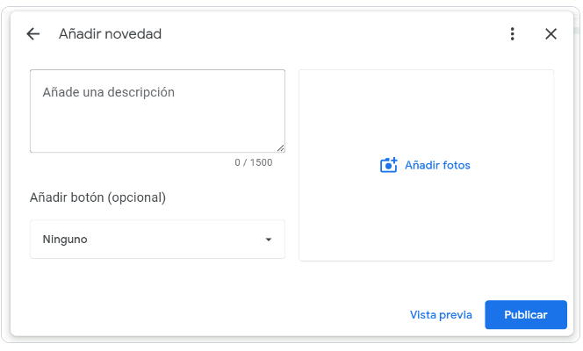Click the blank area left of Vista previa

click(263, 315)
